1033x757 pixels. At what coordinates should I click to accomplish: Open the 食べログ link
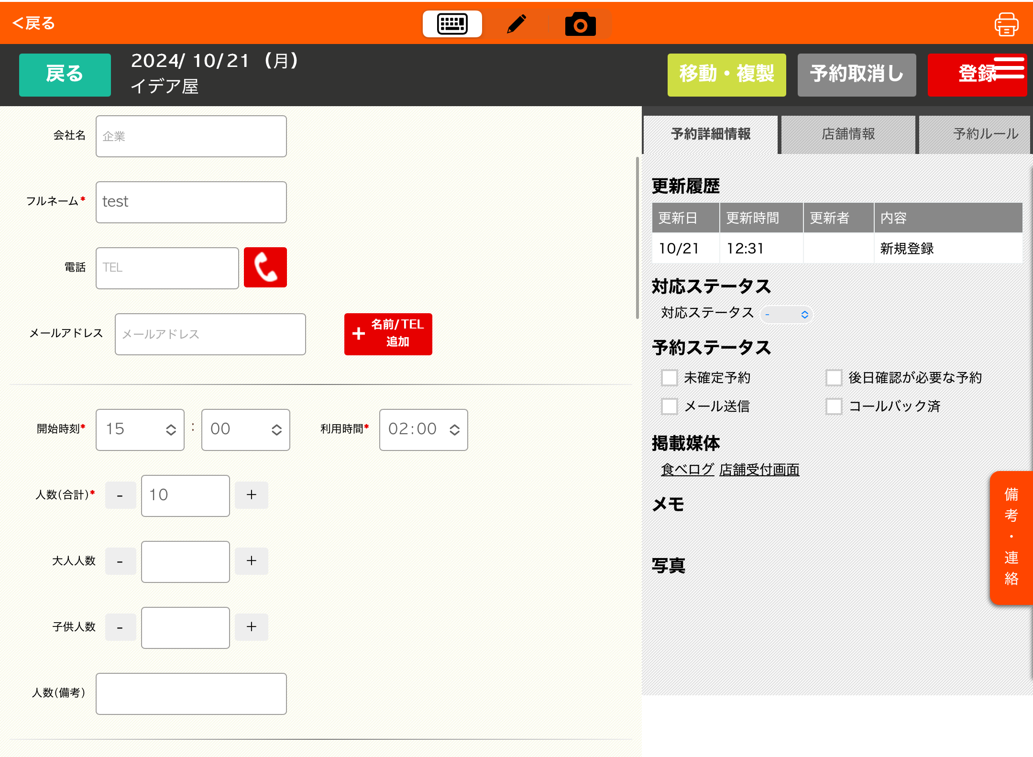point(687,470)
